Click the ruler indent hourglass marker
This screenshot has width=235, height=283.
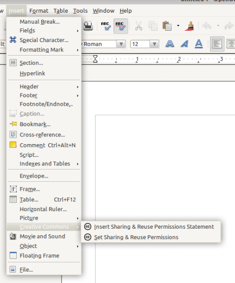[95, 59]
